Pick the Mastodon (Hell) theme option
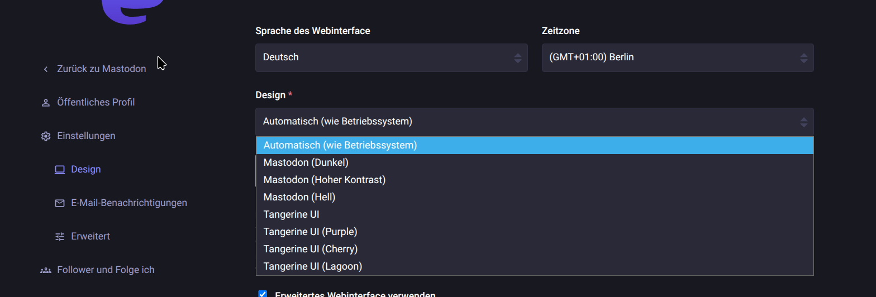 [299, 197]
